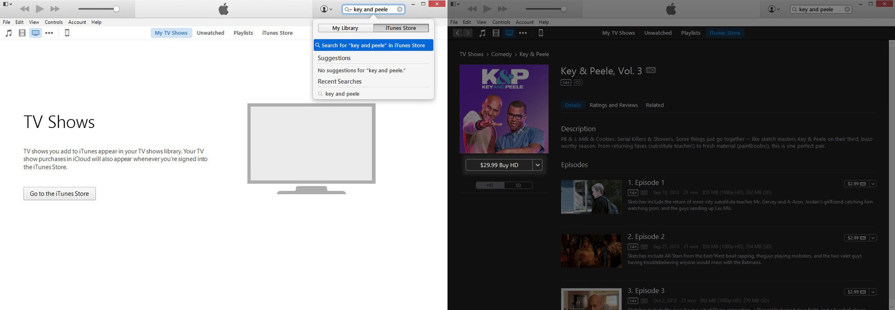
Task: Select TV Shows monitor icon in left window
Action: (x=35, y=33)
